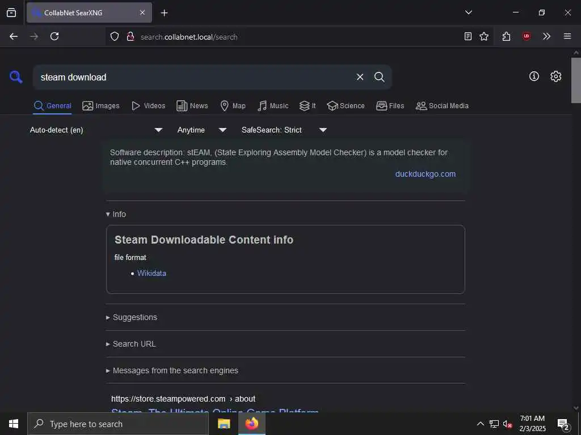Open the About info icon

point(534,76)
